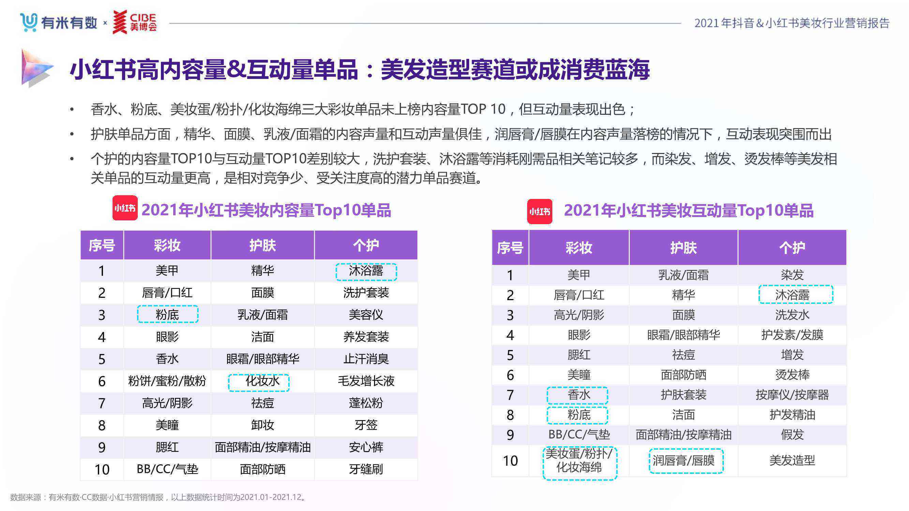
Task: Click 美甲 in the 内容量 table's first row
Action: [x=167, y=271]
